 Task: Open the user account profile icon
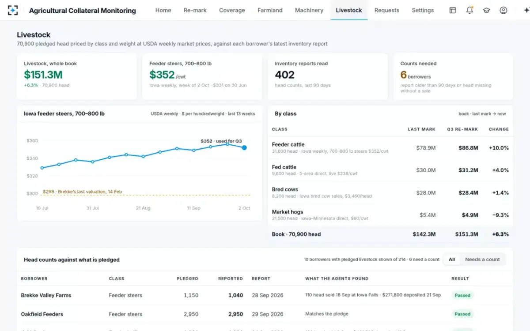[503, 10]
